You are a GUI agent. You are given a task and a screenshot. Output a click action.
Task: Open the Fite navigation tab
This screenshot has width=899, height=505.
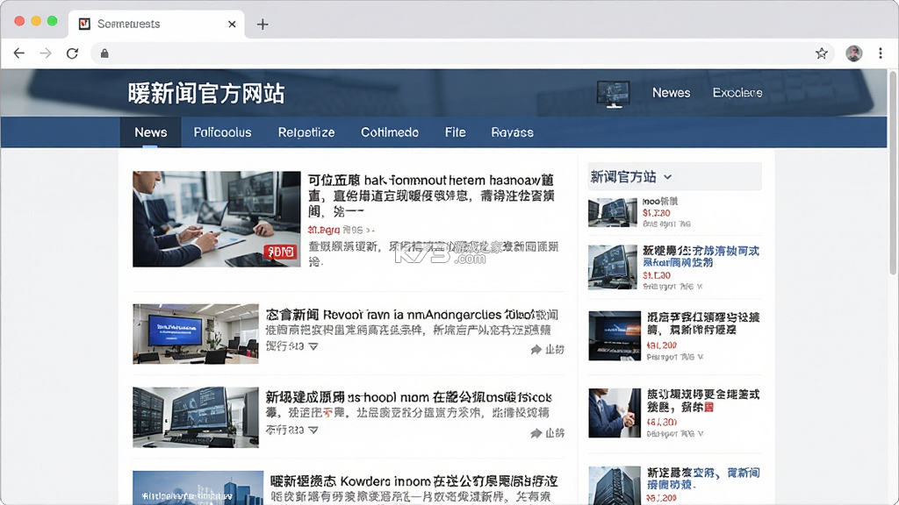coord(456,132)
